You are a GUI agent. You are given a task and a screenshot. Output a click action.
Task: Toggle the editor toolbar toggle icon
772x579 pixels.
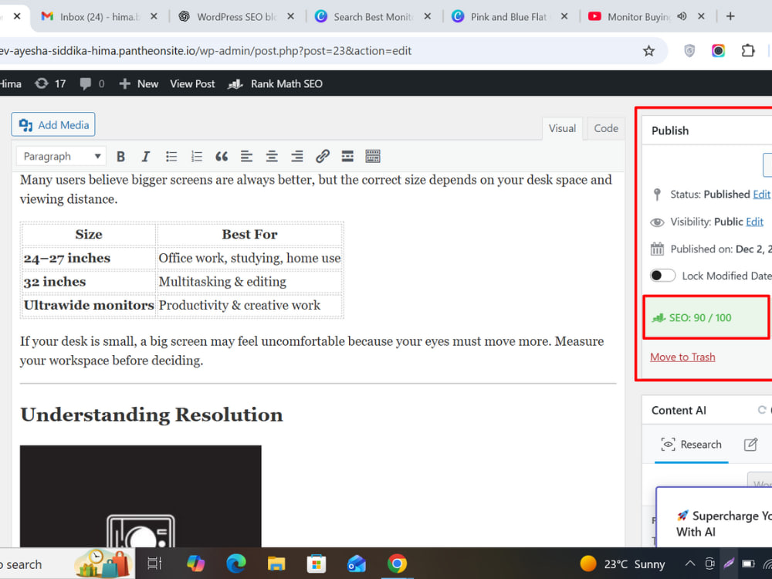(373, 157)
